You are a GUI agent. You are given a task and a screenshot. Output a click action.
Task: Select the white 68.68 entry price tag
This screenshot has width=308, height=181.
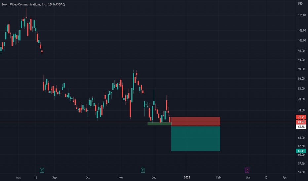click(x=301, y=127)
